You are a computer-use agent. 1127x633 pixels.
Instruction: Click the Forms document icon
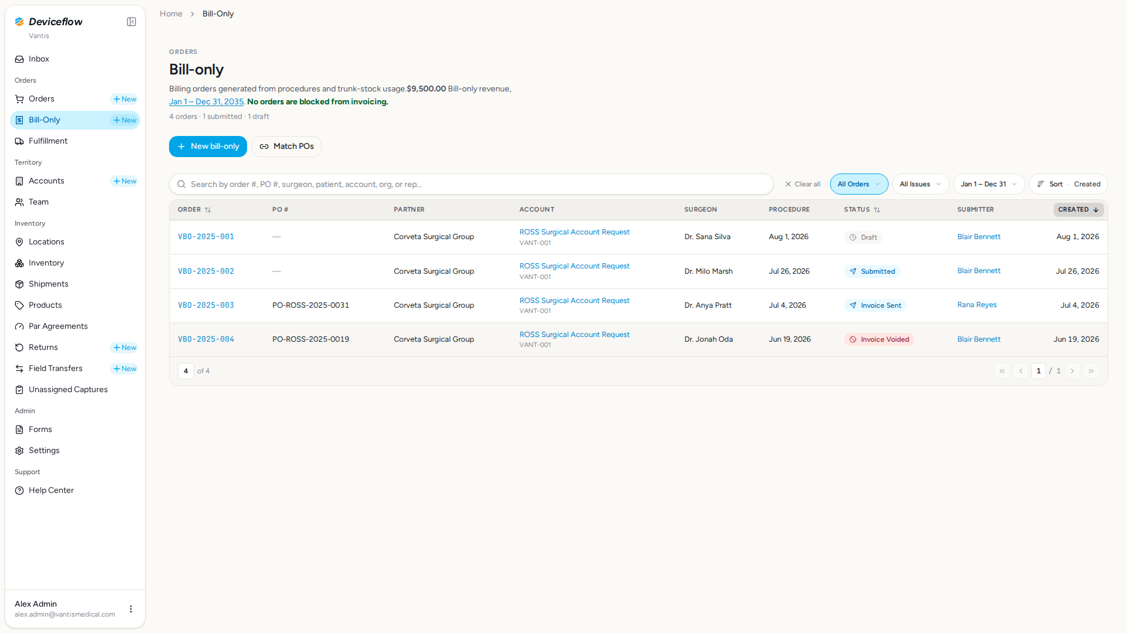(19, 430)
